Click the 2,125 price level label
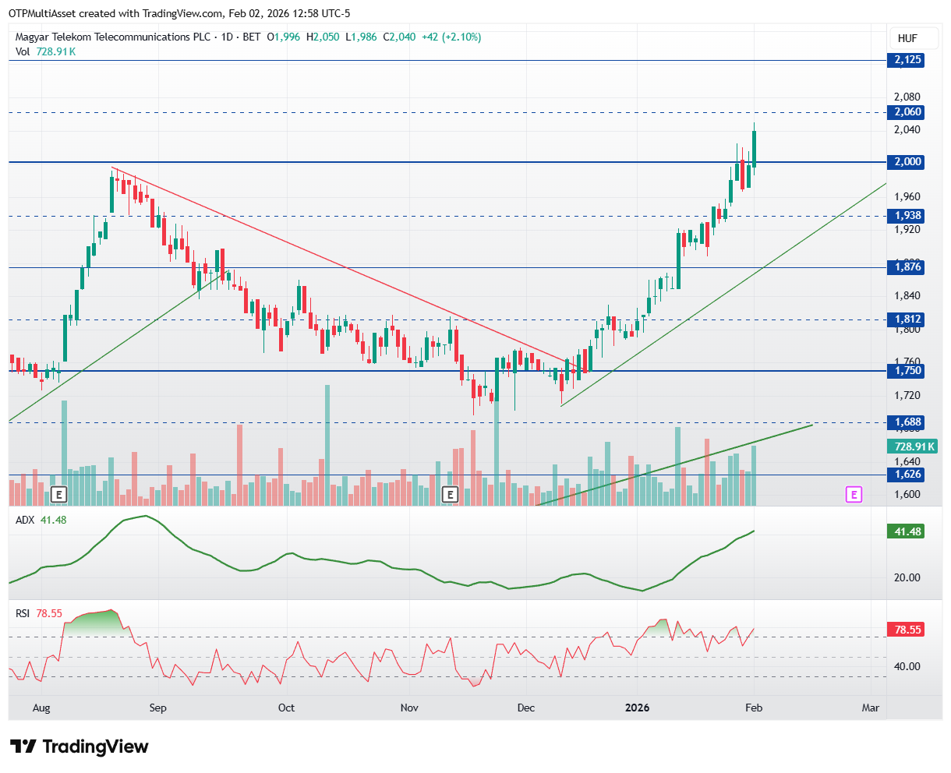951x773 pixels. [907, 60]
